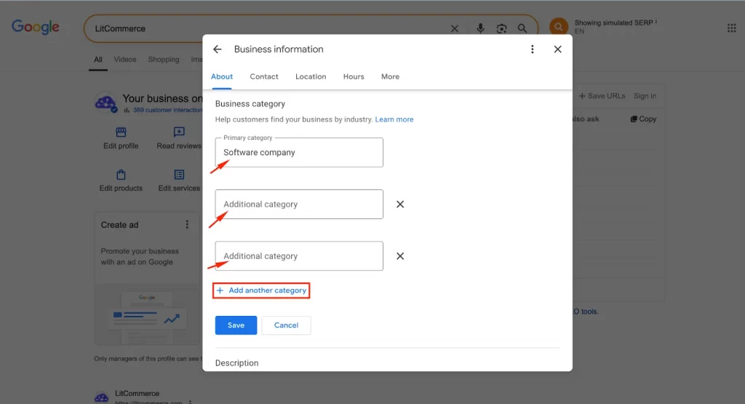Save the business category changes
Viewport: 745px width, 404px height.
pyautogui.click(x=236, y=325)
